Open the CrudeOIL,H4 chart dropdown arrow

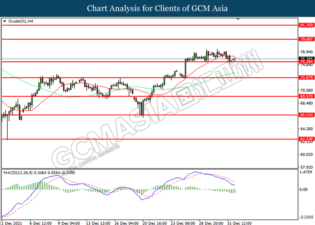[x=5, y=21]
